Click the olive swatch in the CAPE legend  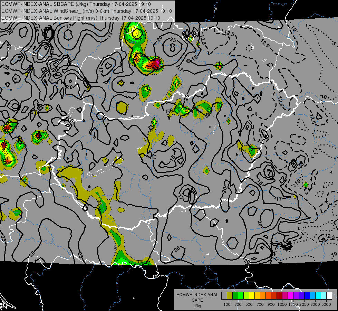pos(230,295)
